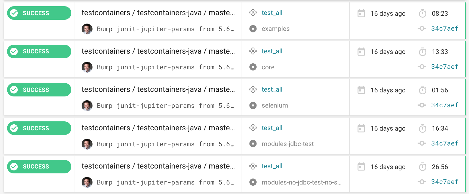
Task: Select the modules-no-jdbc-test-no-s stage label
Action: [301, 182]
